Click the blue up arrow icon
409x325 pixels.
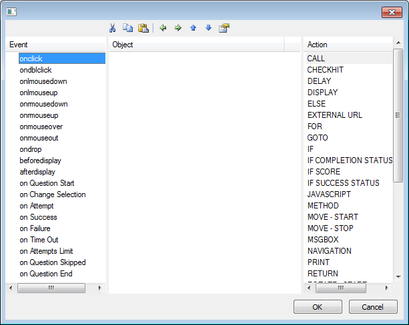(193, 28)
